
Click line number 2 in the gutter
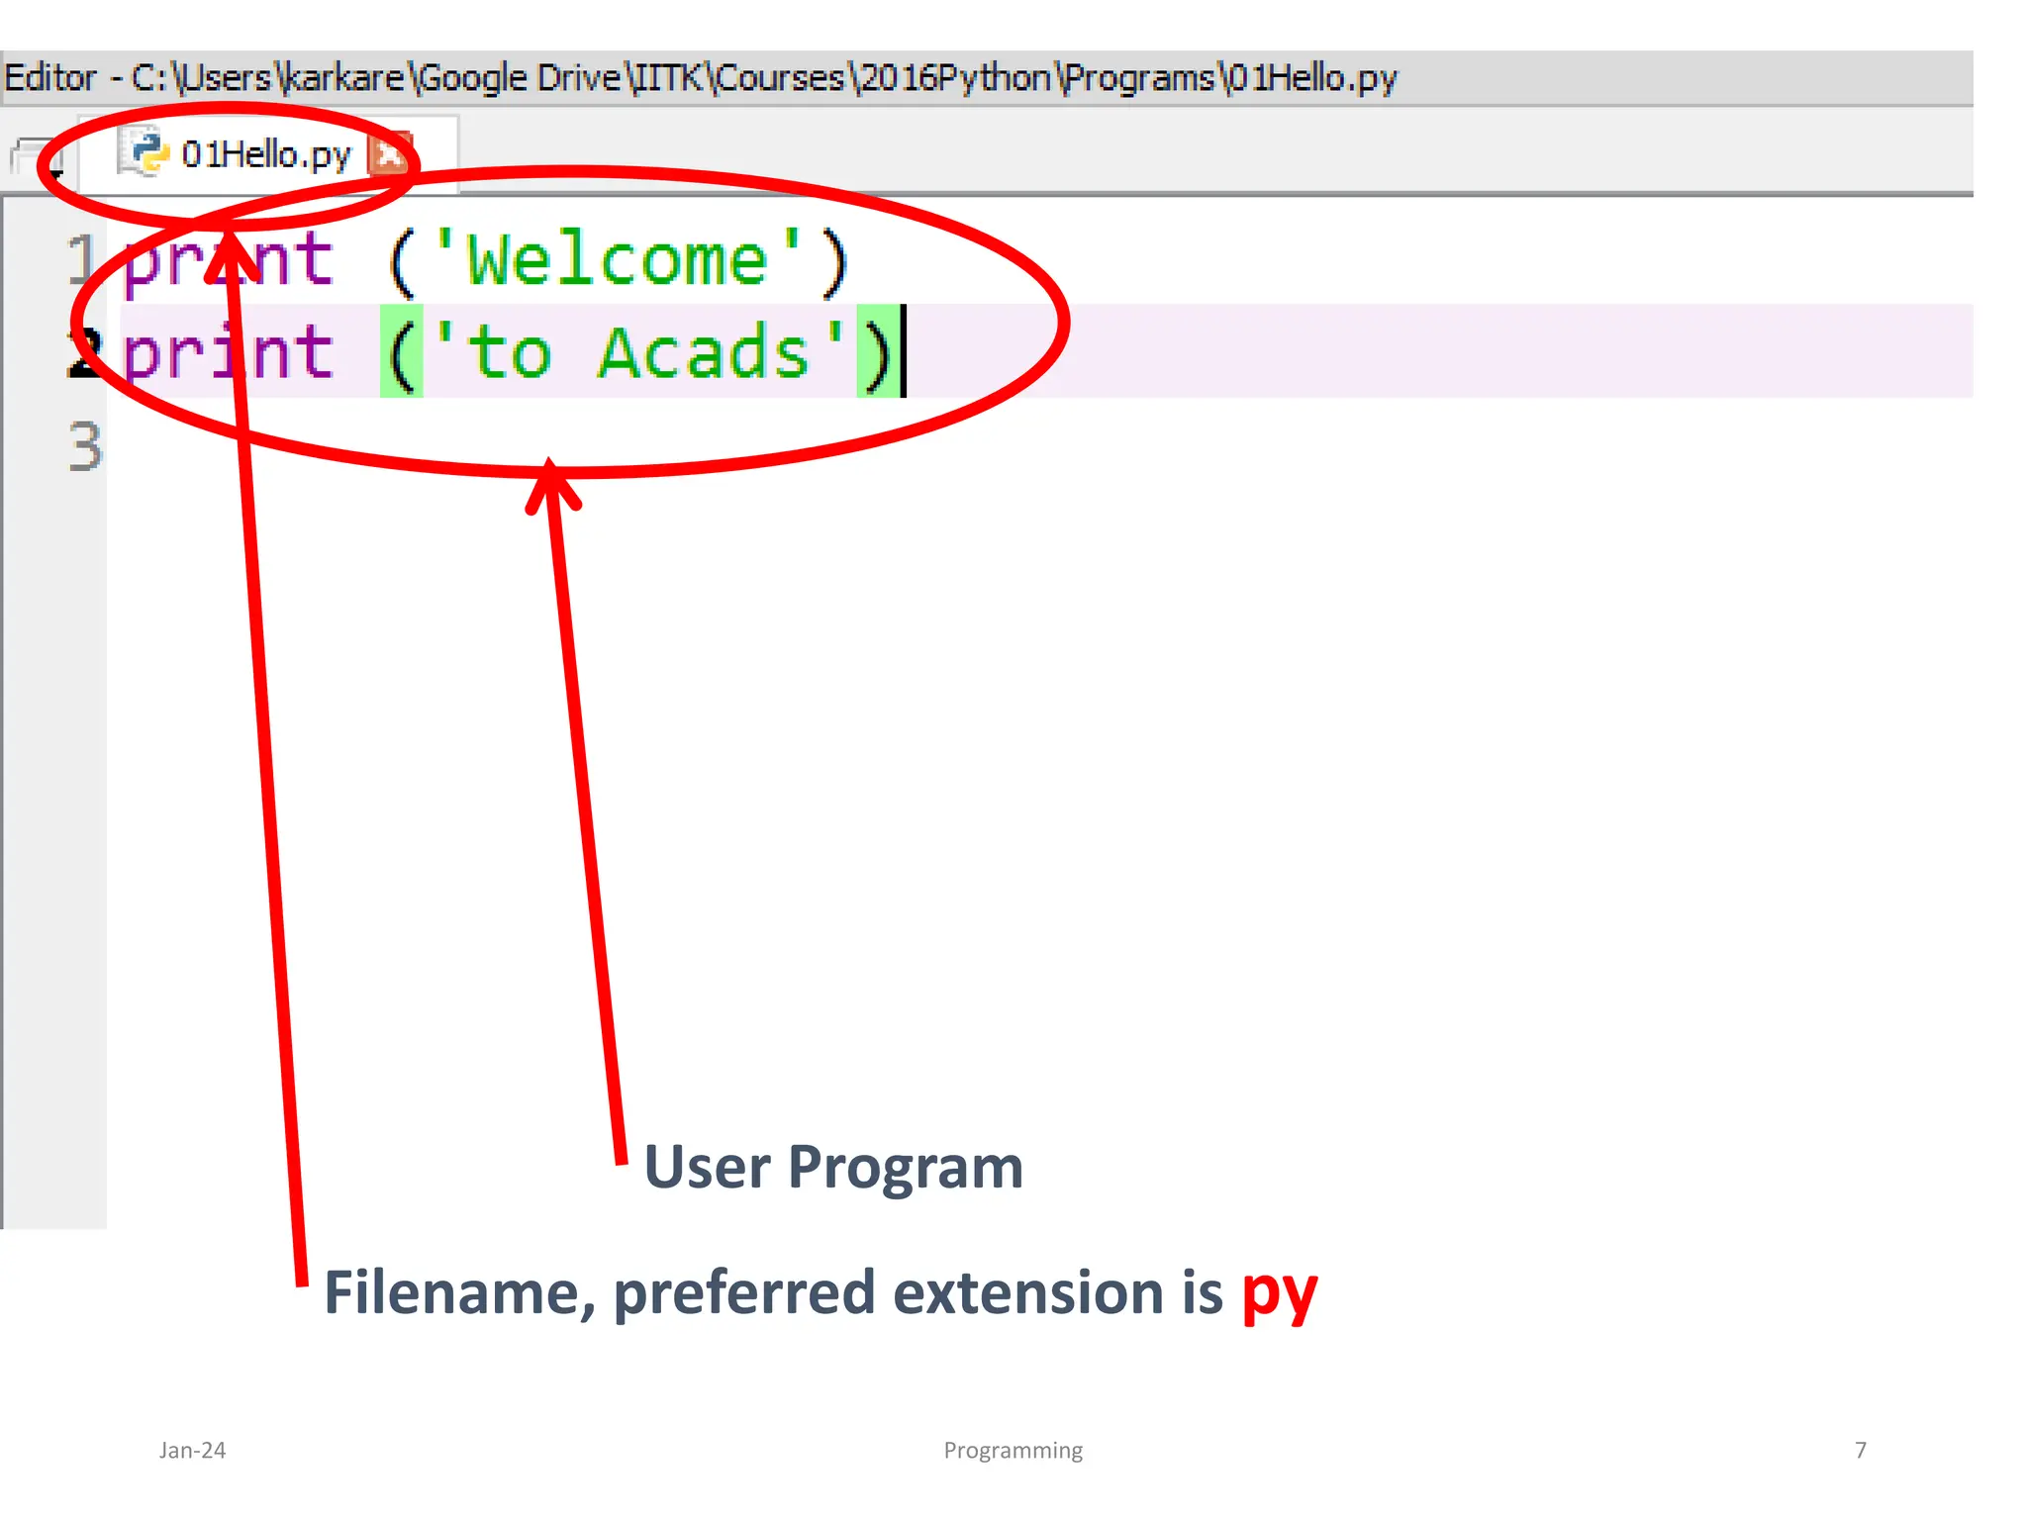click(x=83, y=352)
